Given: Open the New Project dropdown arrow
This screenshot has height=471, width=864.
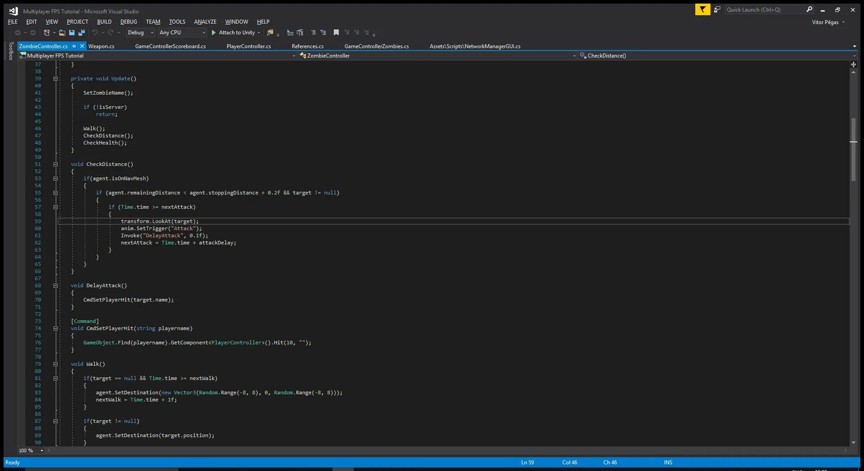Looking at the screenshot, I should click(54, 33).
